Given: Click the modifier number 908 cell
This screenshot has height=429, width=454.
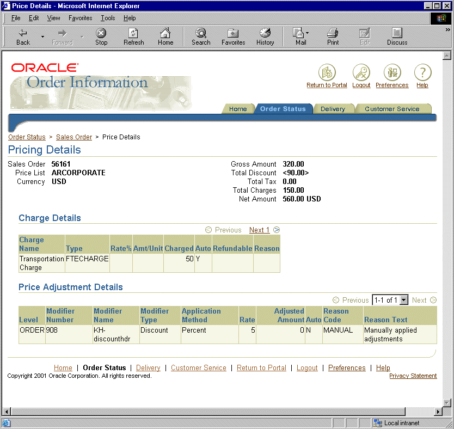Looking at the screenshot, I should point(69,334).
